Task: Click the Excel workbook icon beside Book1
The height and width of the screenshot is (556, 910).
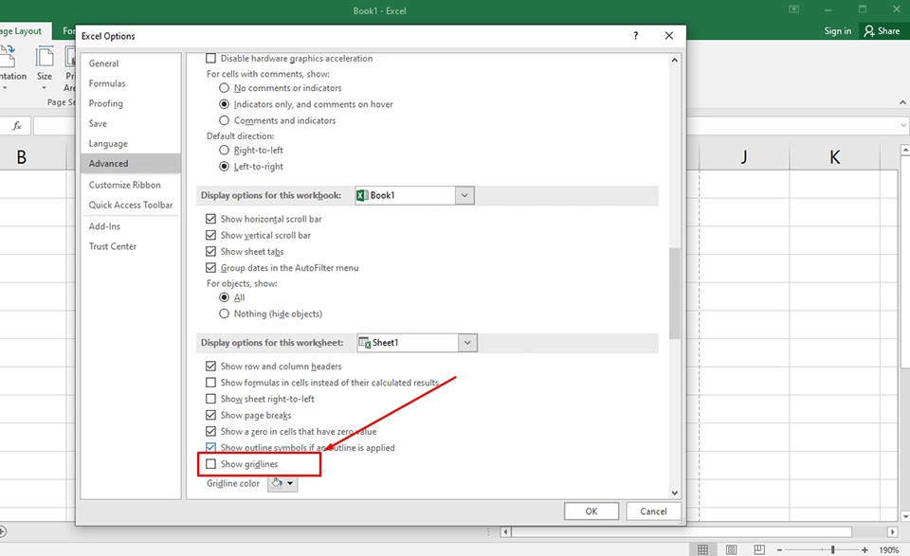Action: point(362,195)
